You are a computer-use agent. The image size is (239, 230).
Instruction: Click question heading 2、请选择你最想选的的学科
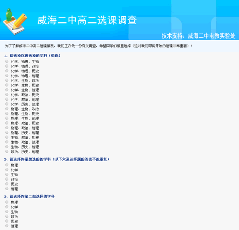tap(57, 159)
